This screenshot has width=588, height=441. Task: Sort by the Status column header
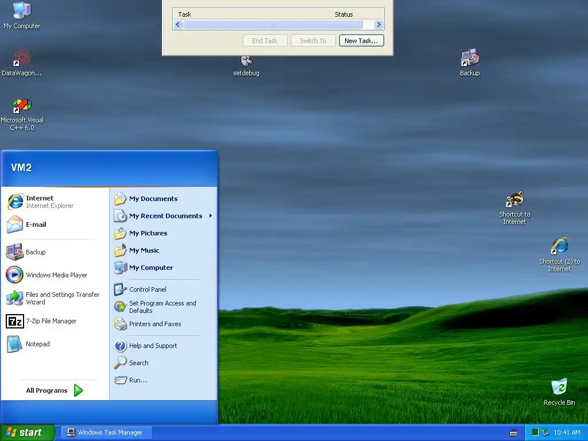(357, 14)
